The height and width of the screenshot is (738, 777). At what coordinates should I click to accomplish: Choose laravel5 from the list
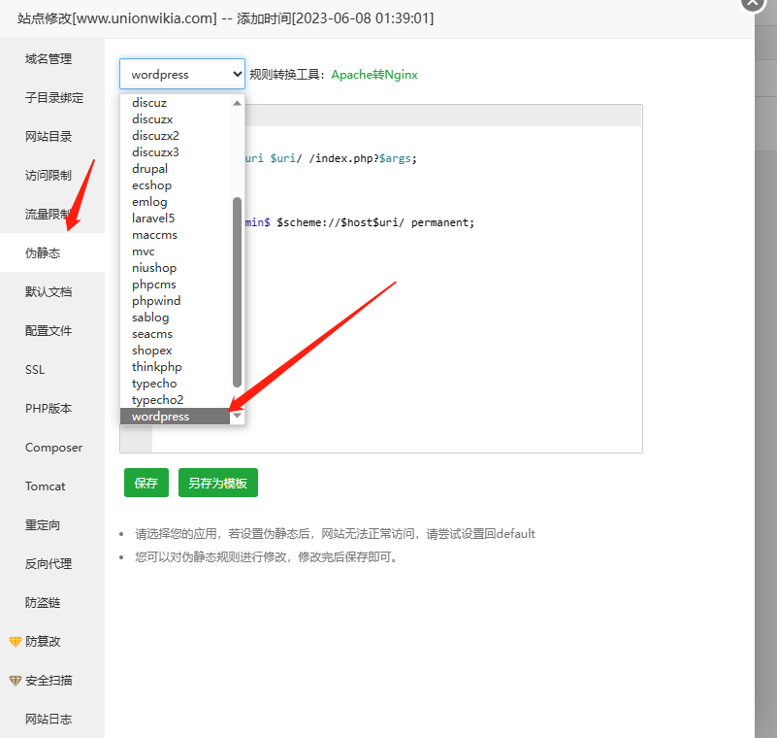point(176,218)
